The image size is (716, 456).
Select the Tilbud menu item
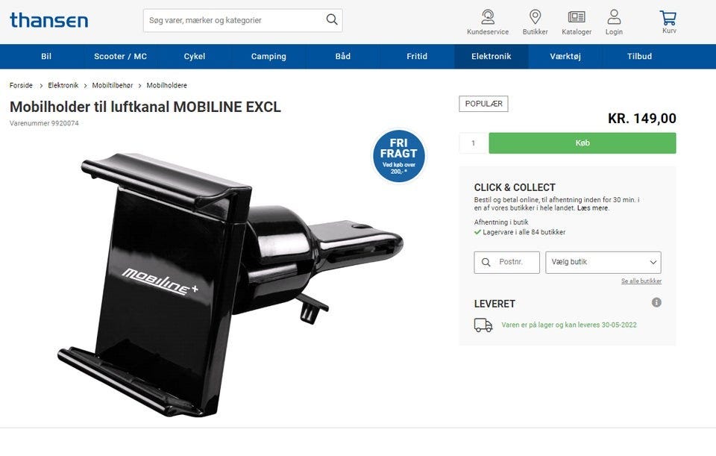(x=639, y=56)
